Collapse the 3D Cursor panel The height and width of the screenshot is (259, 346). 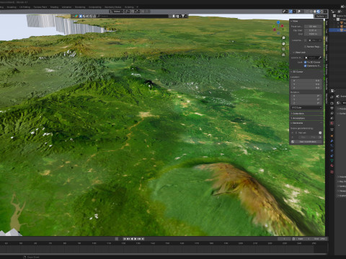tap(306, 72)
